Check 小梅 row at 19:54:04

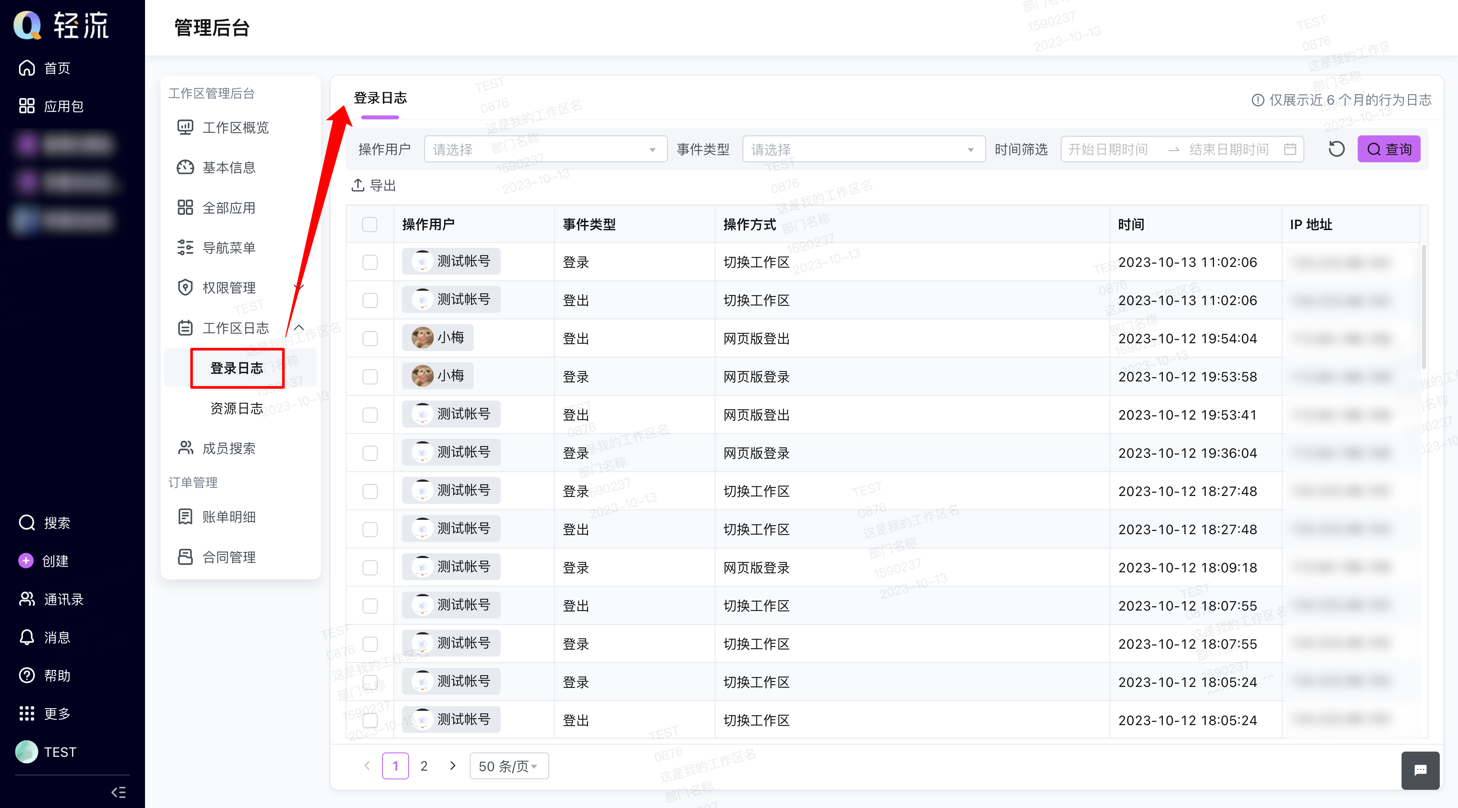click(369, 338)
